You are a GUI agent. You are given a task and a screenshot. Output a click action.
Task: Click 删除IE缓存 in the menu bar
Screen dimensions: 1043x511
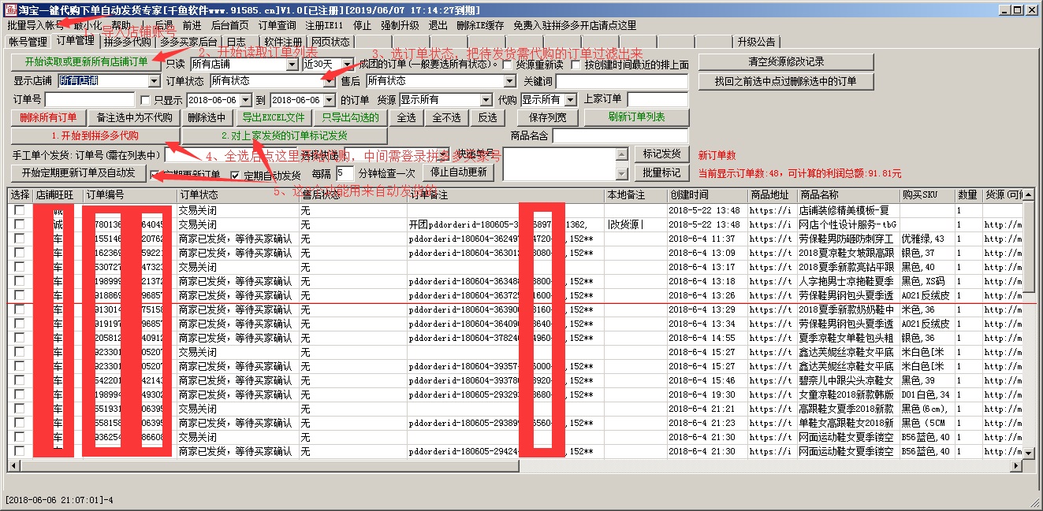click(480, 25)
